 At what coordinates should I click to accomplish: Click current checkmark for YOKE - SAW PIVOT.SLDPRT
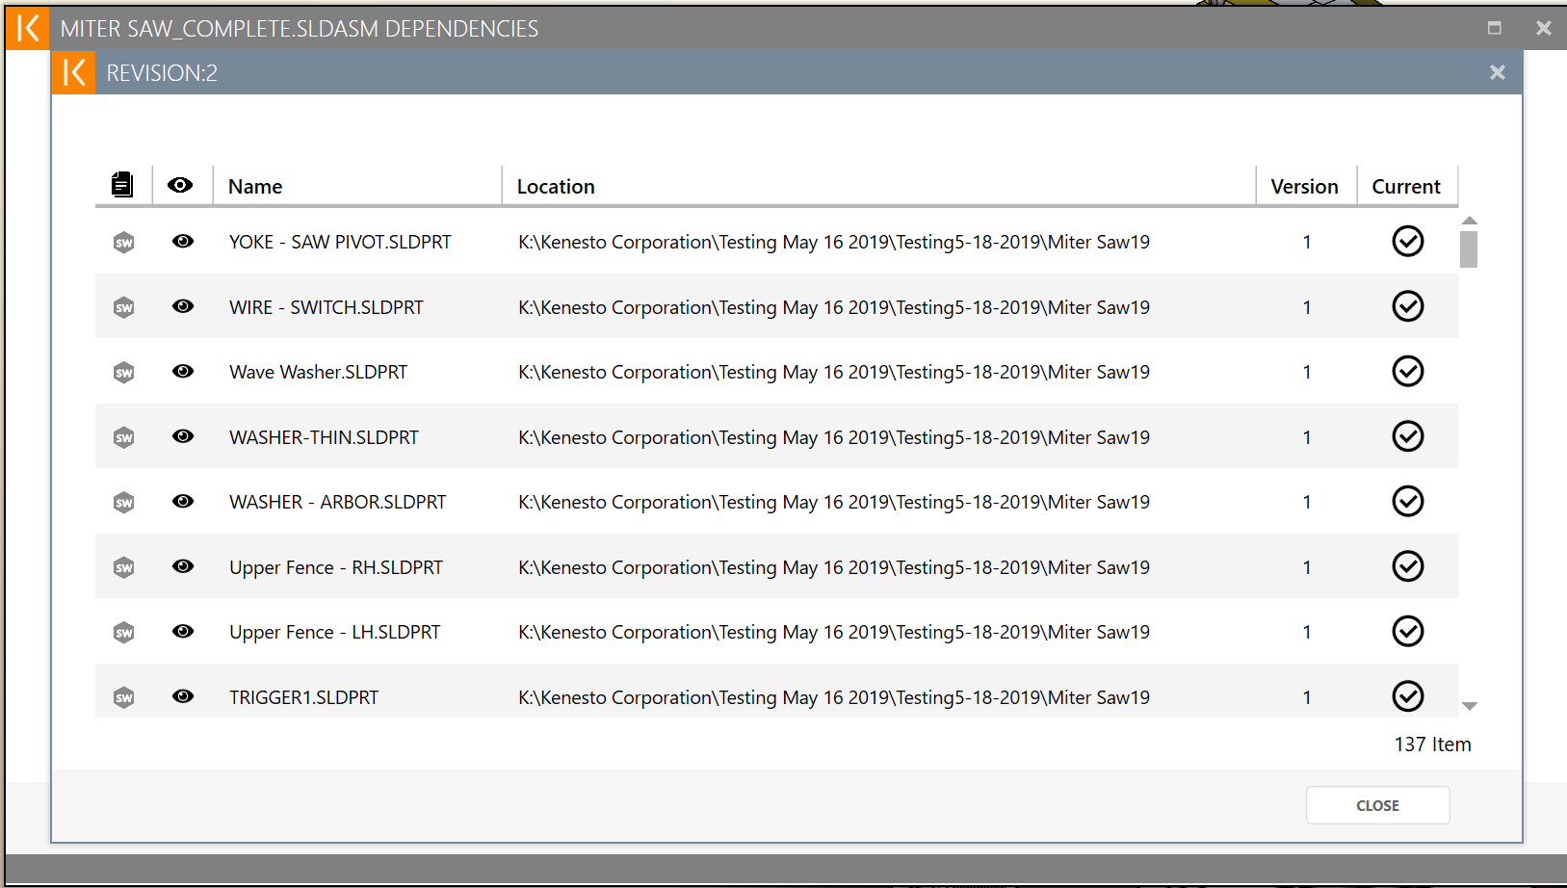[x=1408, y=241]
